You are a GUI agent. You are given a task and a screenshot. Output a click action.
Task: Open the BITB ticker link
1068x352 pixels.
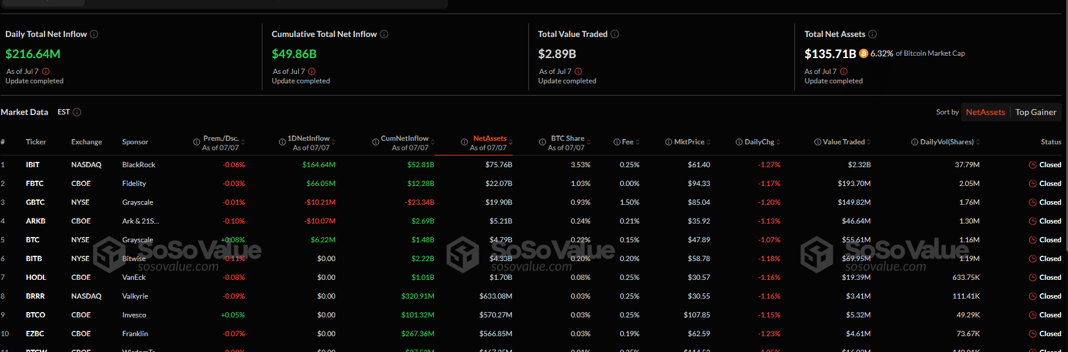[34, 259]
